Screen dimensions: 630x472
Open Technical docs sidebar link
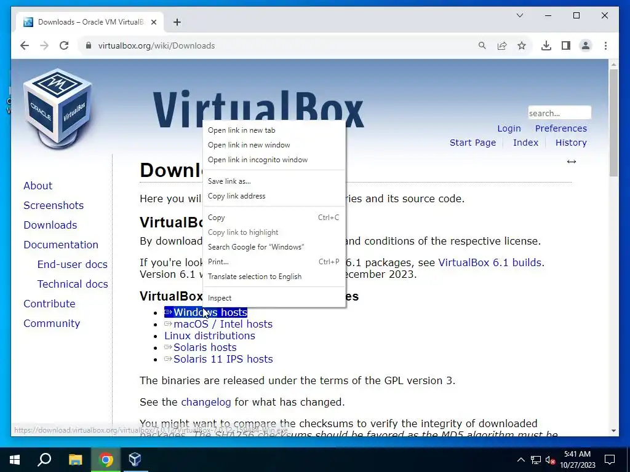(x=73, y=284)
